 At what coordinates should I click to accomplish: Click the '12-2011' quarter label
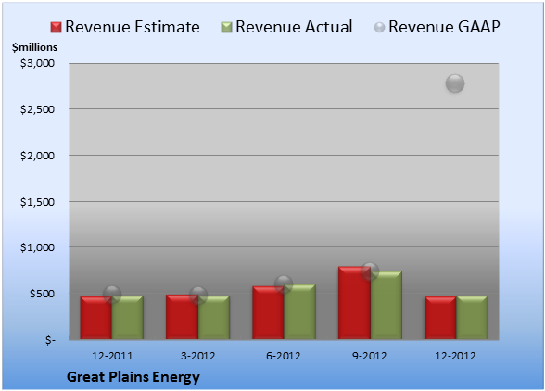tap(112, 356)
